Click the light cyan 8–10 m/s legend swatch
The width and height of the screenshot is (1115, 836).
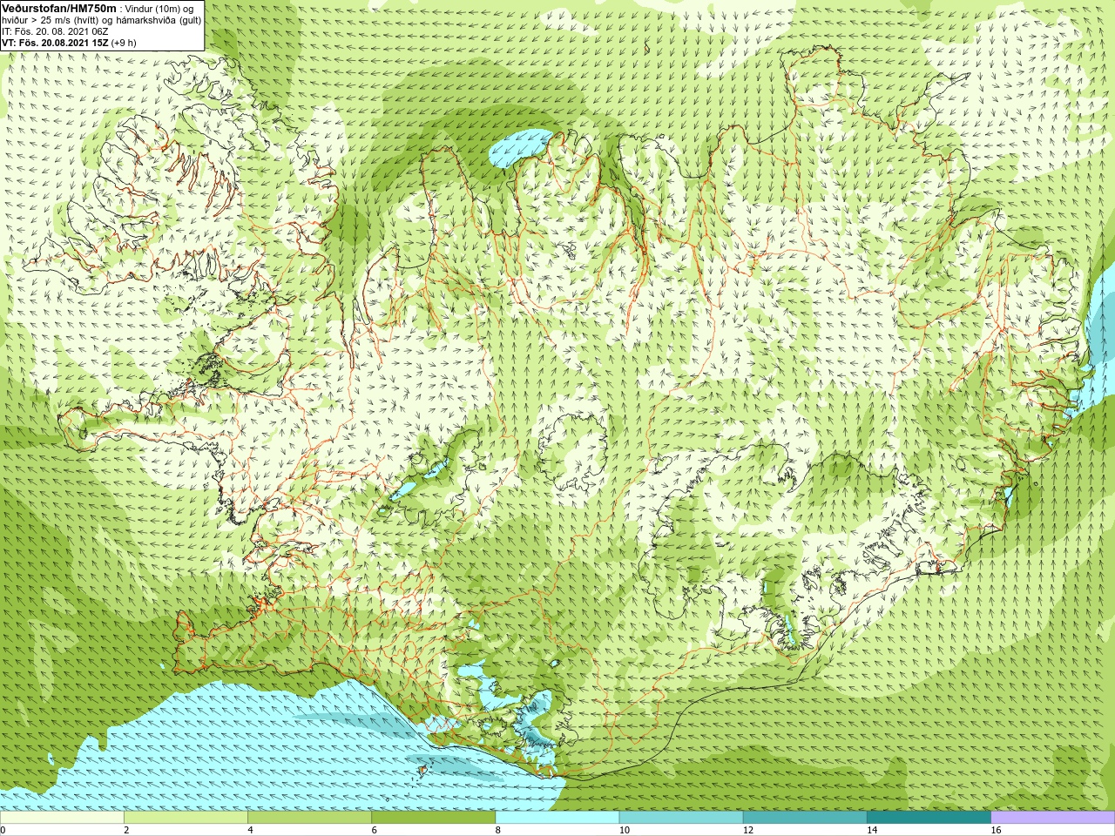click(557, 818)
